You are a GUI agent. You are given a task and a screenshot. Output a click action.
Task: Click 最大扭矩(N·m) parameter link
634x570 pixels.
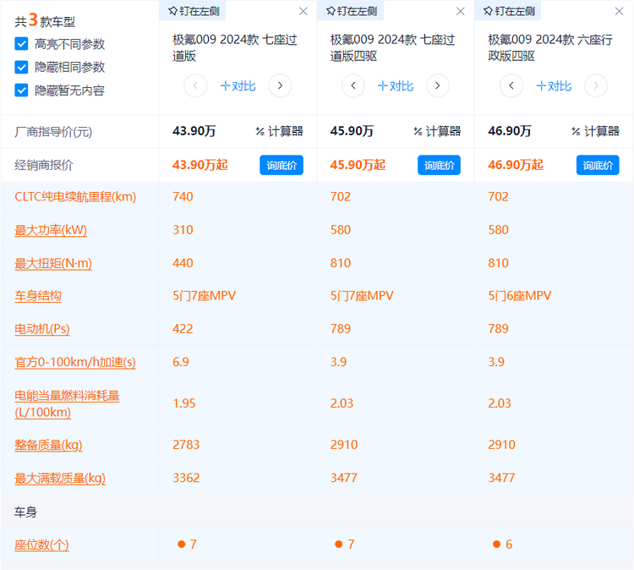pyautogui.click(x=53, y=263)
